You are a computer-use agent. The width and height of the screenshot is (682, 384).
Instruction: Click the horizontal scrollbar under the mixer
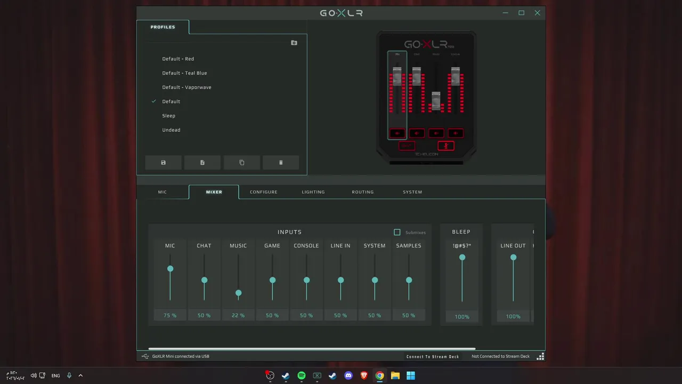coord(312,349)
